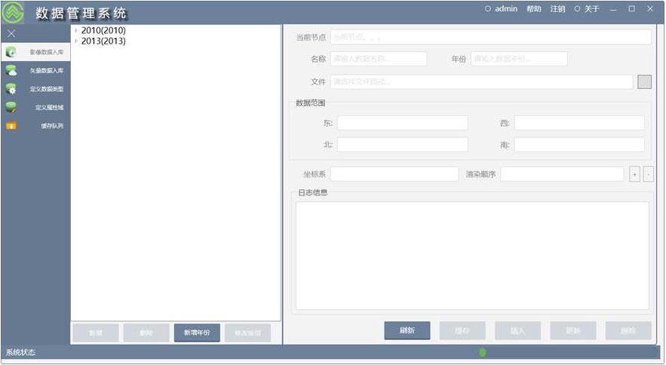Open the 影像数据入库 sidebar item
Viewport: 666px width, 365px height.
(x=35, y=52)
